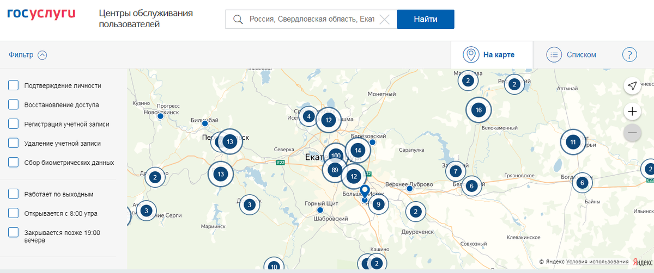The image size is (654, 273).
Task: Enable the Удаление учетной записи checkbox
Action: tap(14, 143)
